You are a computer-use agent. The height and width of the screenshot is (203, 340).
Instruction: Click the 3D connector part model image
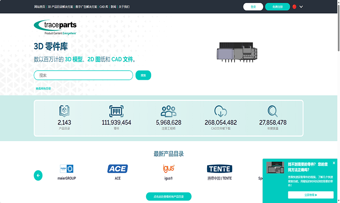237,52
